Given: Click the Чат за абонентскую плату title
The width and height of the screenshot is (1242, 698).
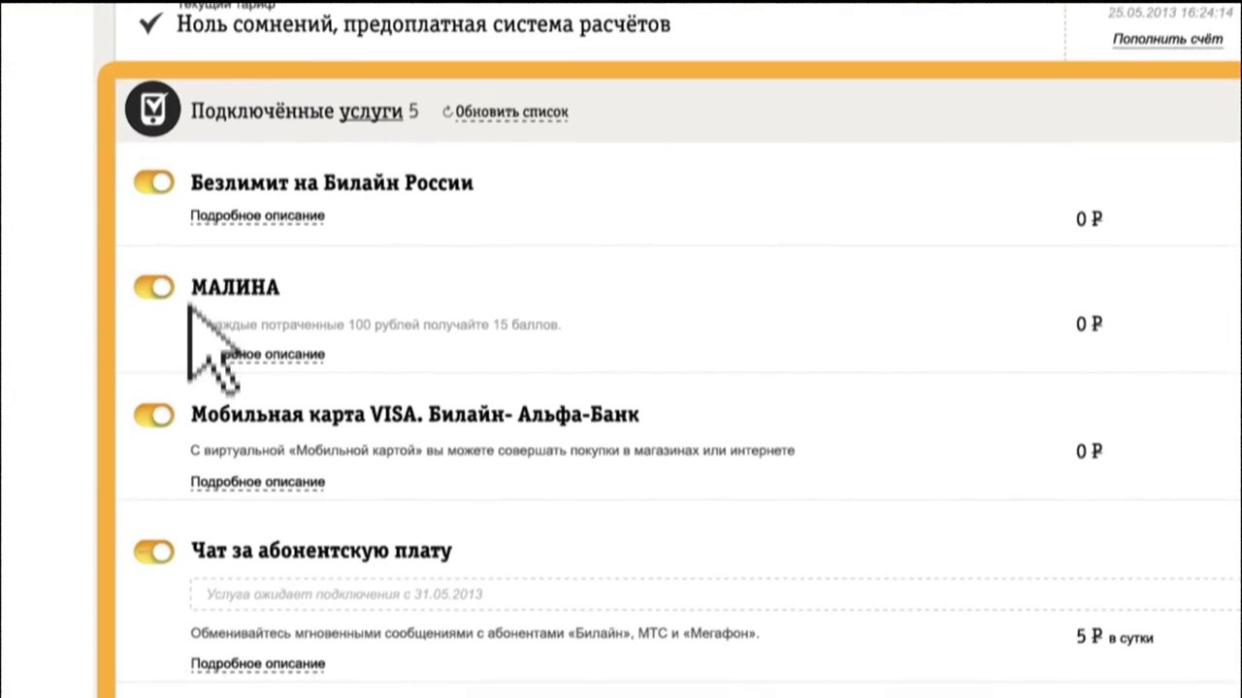Looking at the screenshot, I should pyautogui.click(x=321, y=551).
